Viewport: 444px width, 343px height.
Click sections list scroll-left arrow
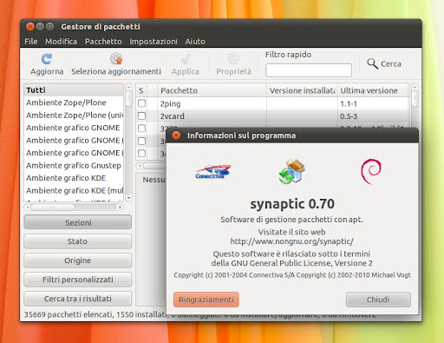28,208
